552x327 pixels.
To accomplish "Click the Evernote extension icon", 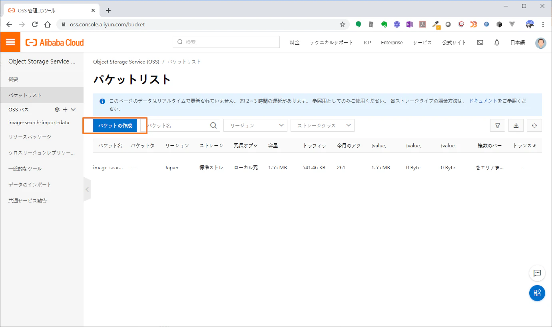I will click(384, 24).
